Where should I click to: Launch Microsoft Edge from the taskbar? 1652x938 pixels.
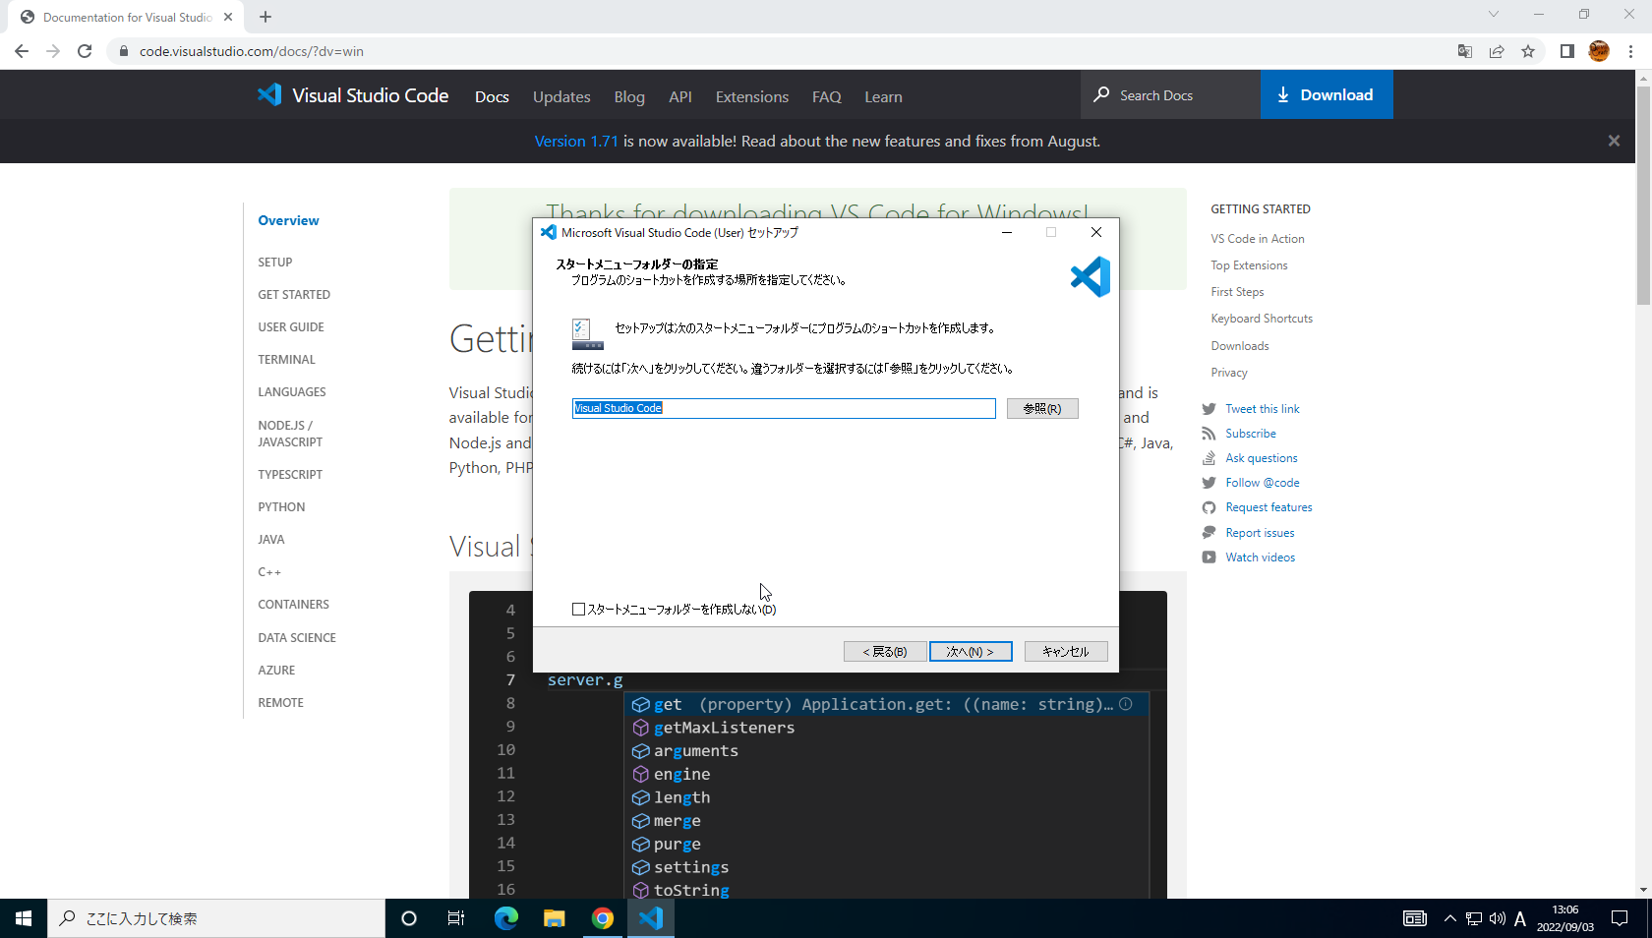point(505,918)
